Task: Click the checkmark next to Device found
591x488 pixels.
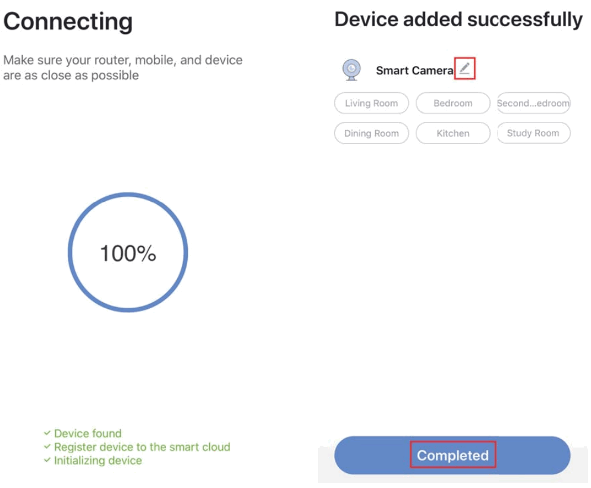Action: click(x=47, y=433)
